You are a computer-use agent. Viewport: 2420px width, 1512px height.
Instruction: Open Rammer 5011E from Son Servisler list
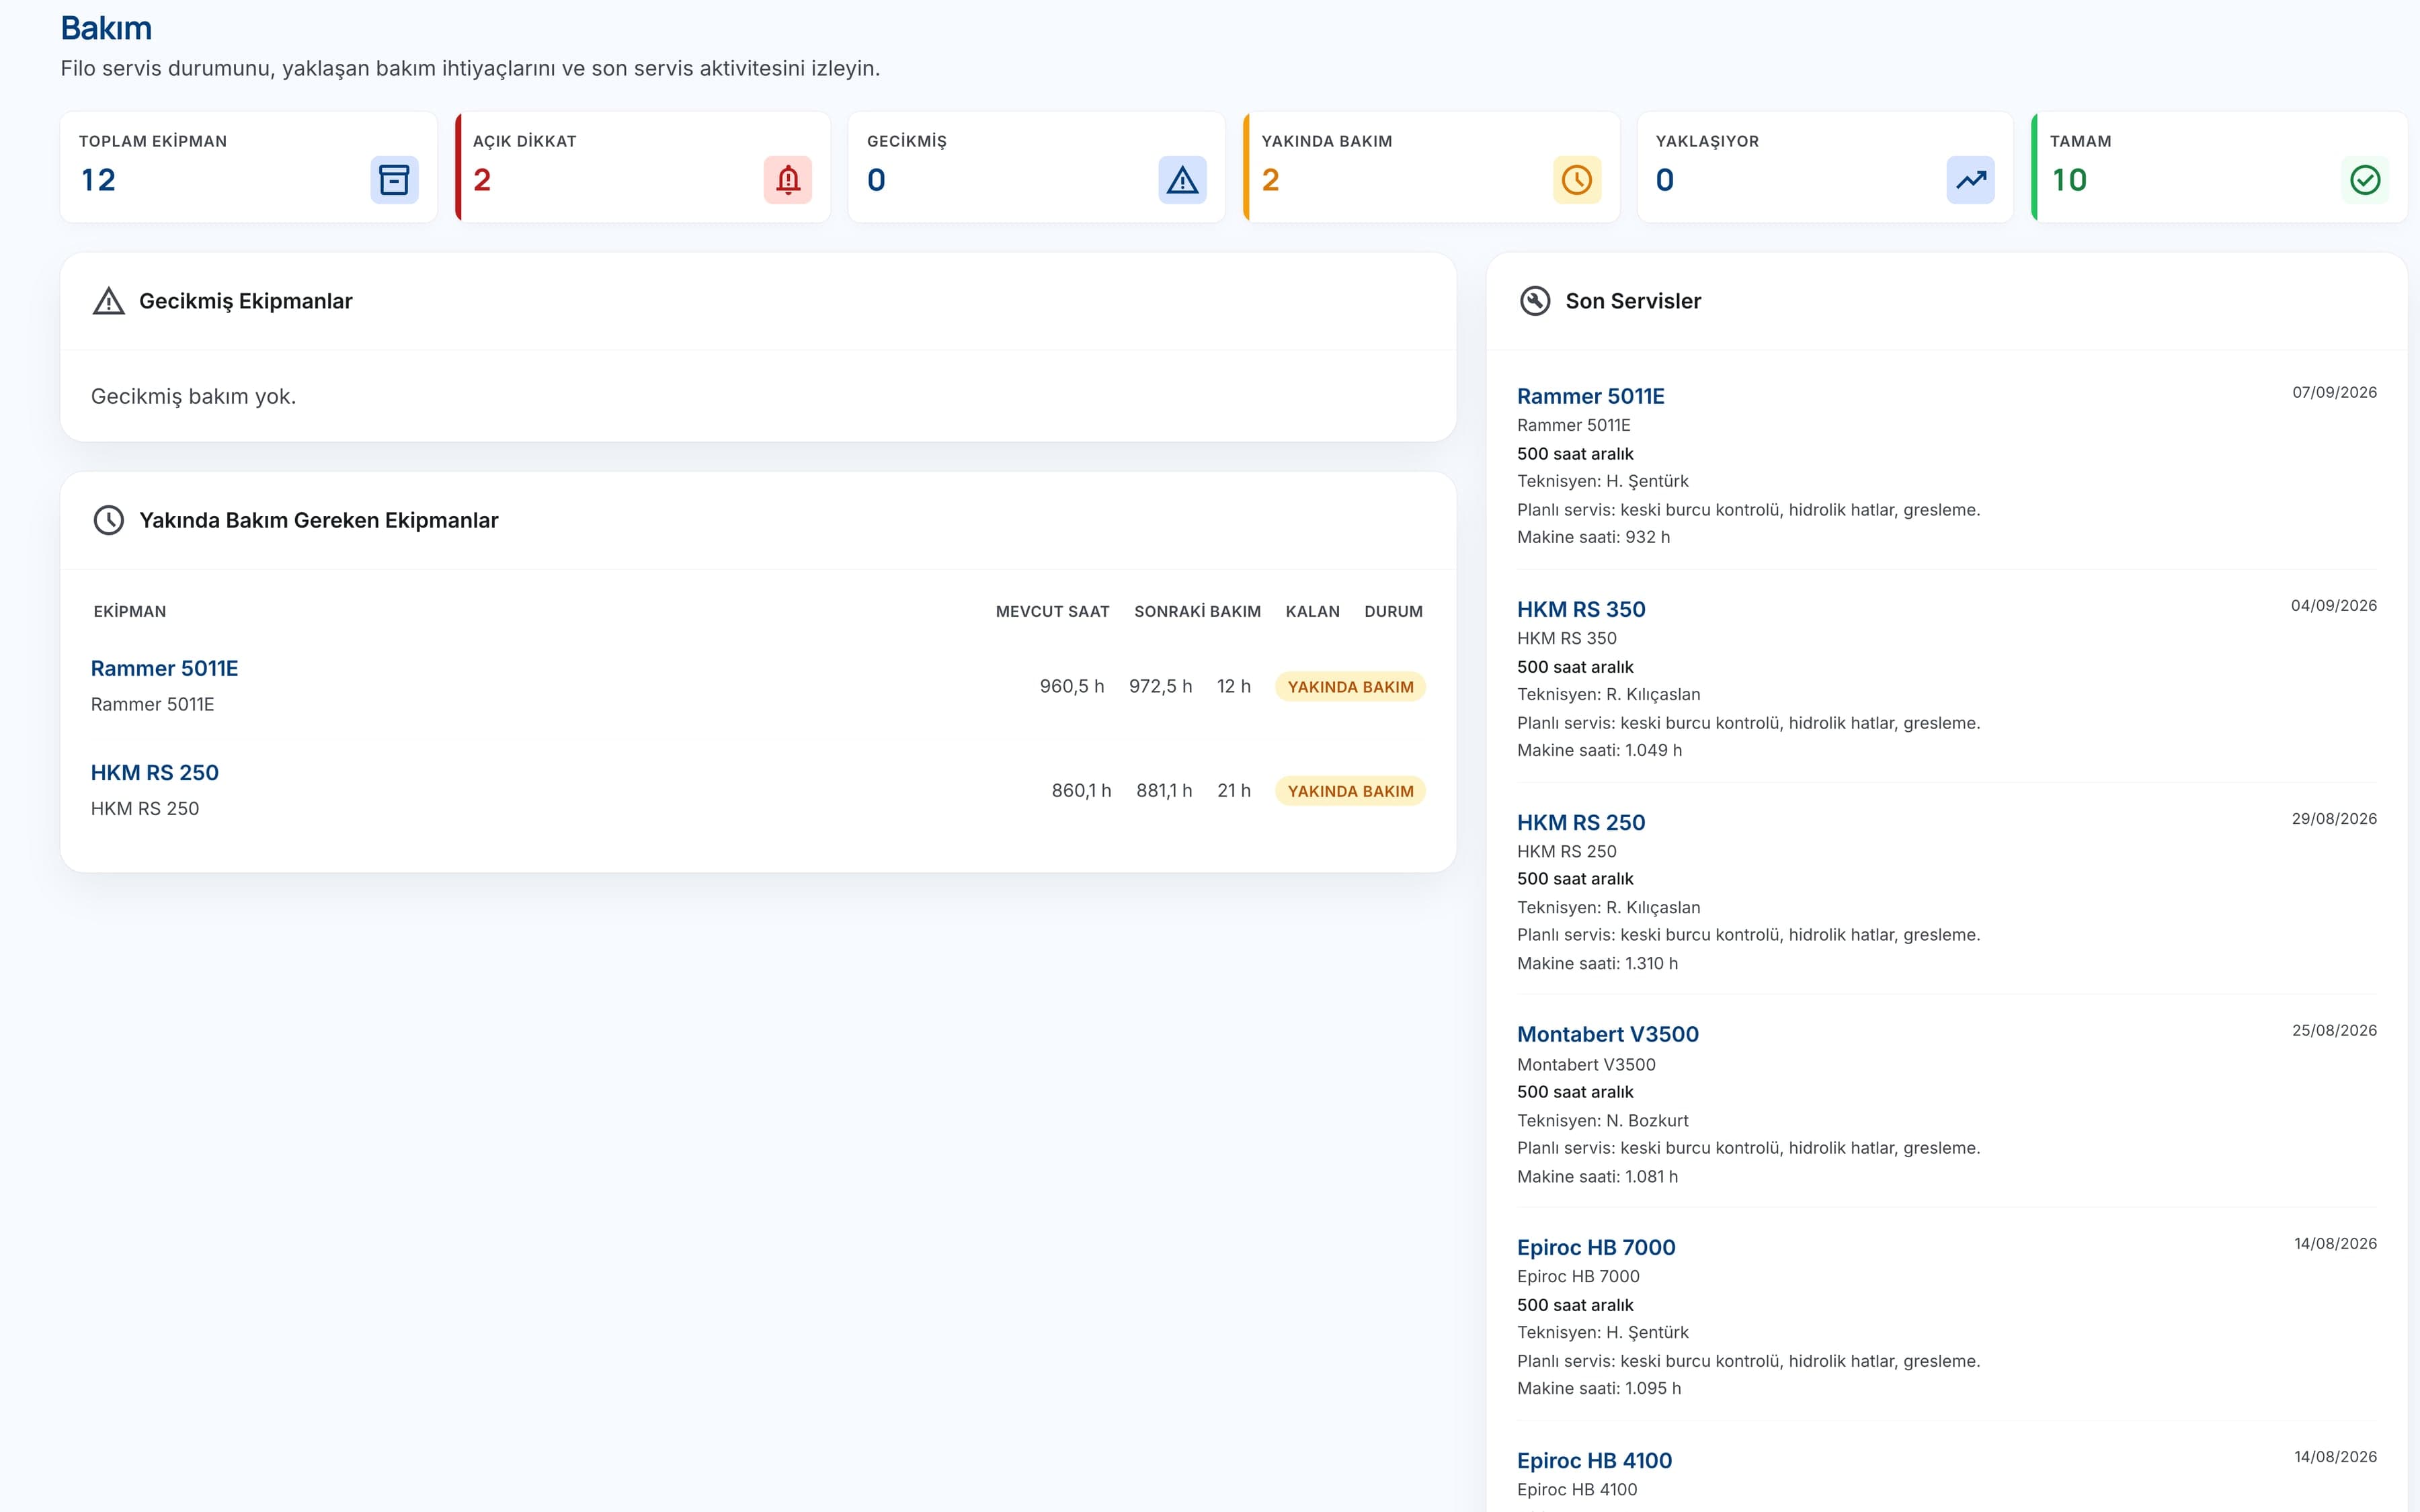(1591, 396)
